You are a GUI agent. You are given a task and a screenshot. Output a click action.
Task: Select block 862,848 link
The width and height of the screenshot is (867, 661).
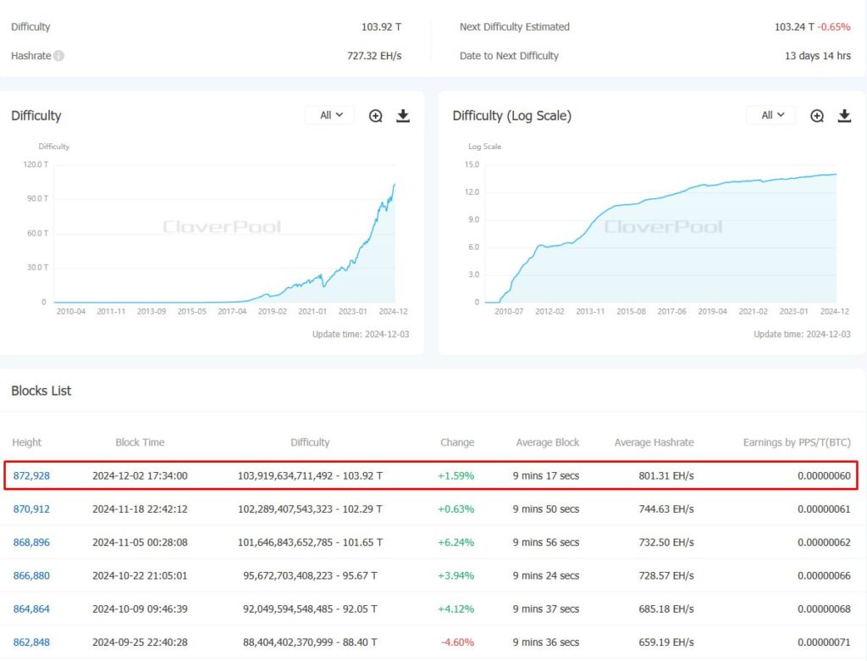coord(31,642)
